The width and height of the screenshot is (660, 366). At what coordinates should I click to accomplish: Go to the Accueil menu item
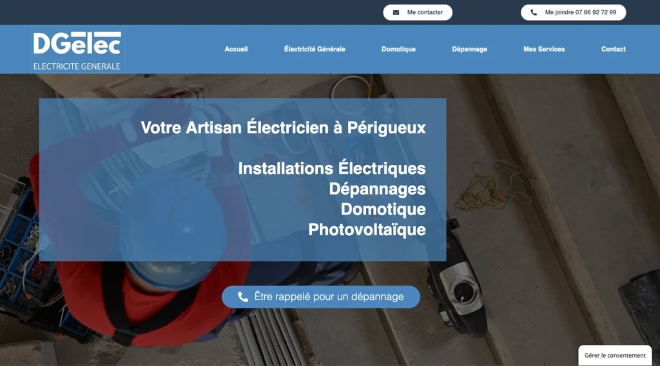236,49
